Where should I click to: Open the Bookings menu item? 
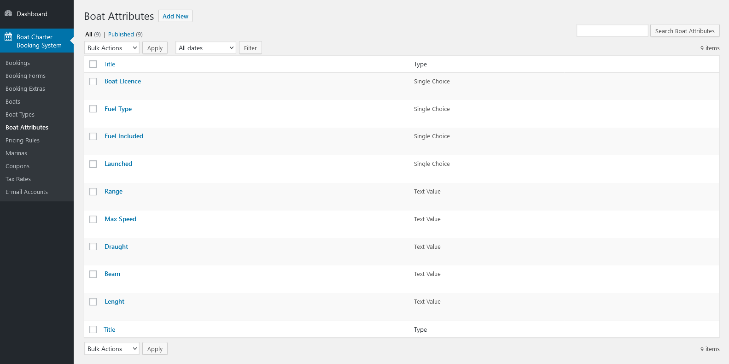coord(17,63)
